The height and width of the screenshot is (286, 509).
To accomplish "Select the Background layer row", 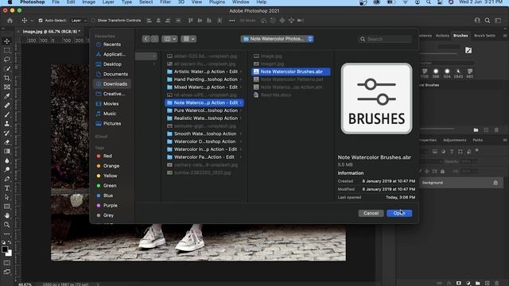I will pyautogui.click(x=461, y=183).
